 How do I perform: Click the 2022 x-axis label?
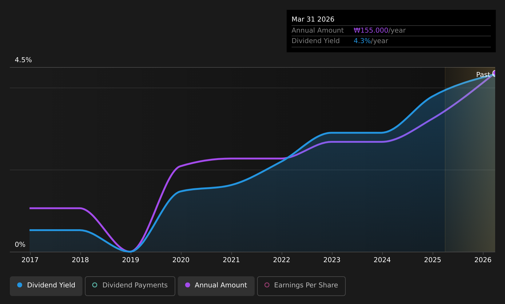pyautogui.click(x=282, y=260)
